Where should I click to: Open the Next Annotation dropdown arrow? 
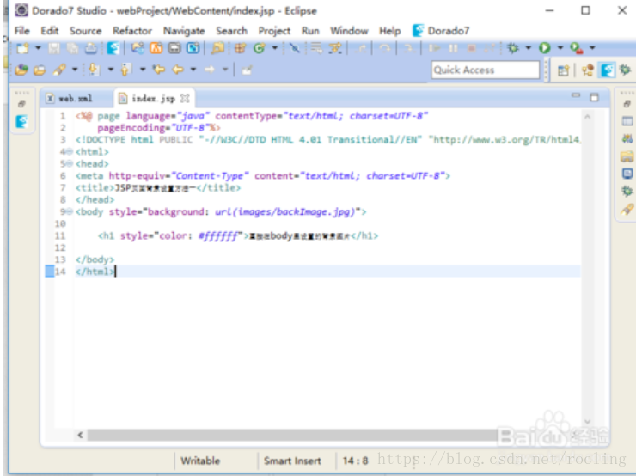click(111, 70)
